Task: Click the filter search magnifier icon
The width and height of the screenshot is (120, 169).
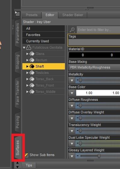Action: click(x=72, y=30)
